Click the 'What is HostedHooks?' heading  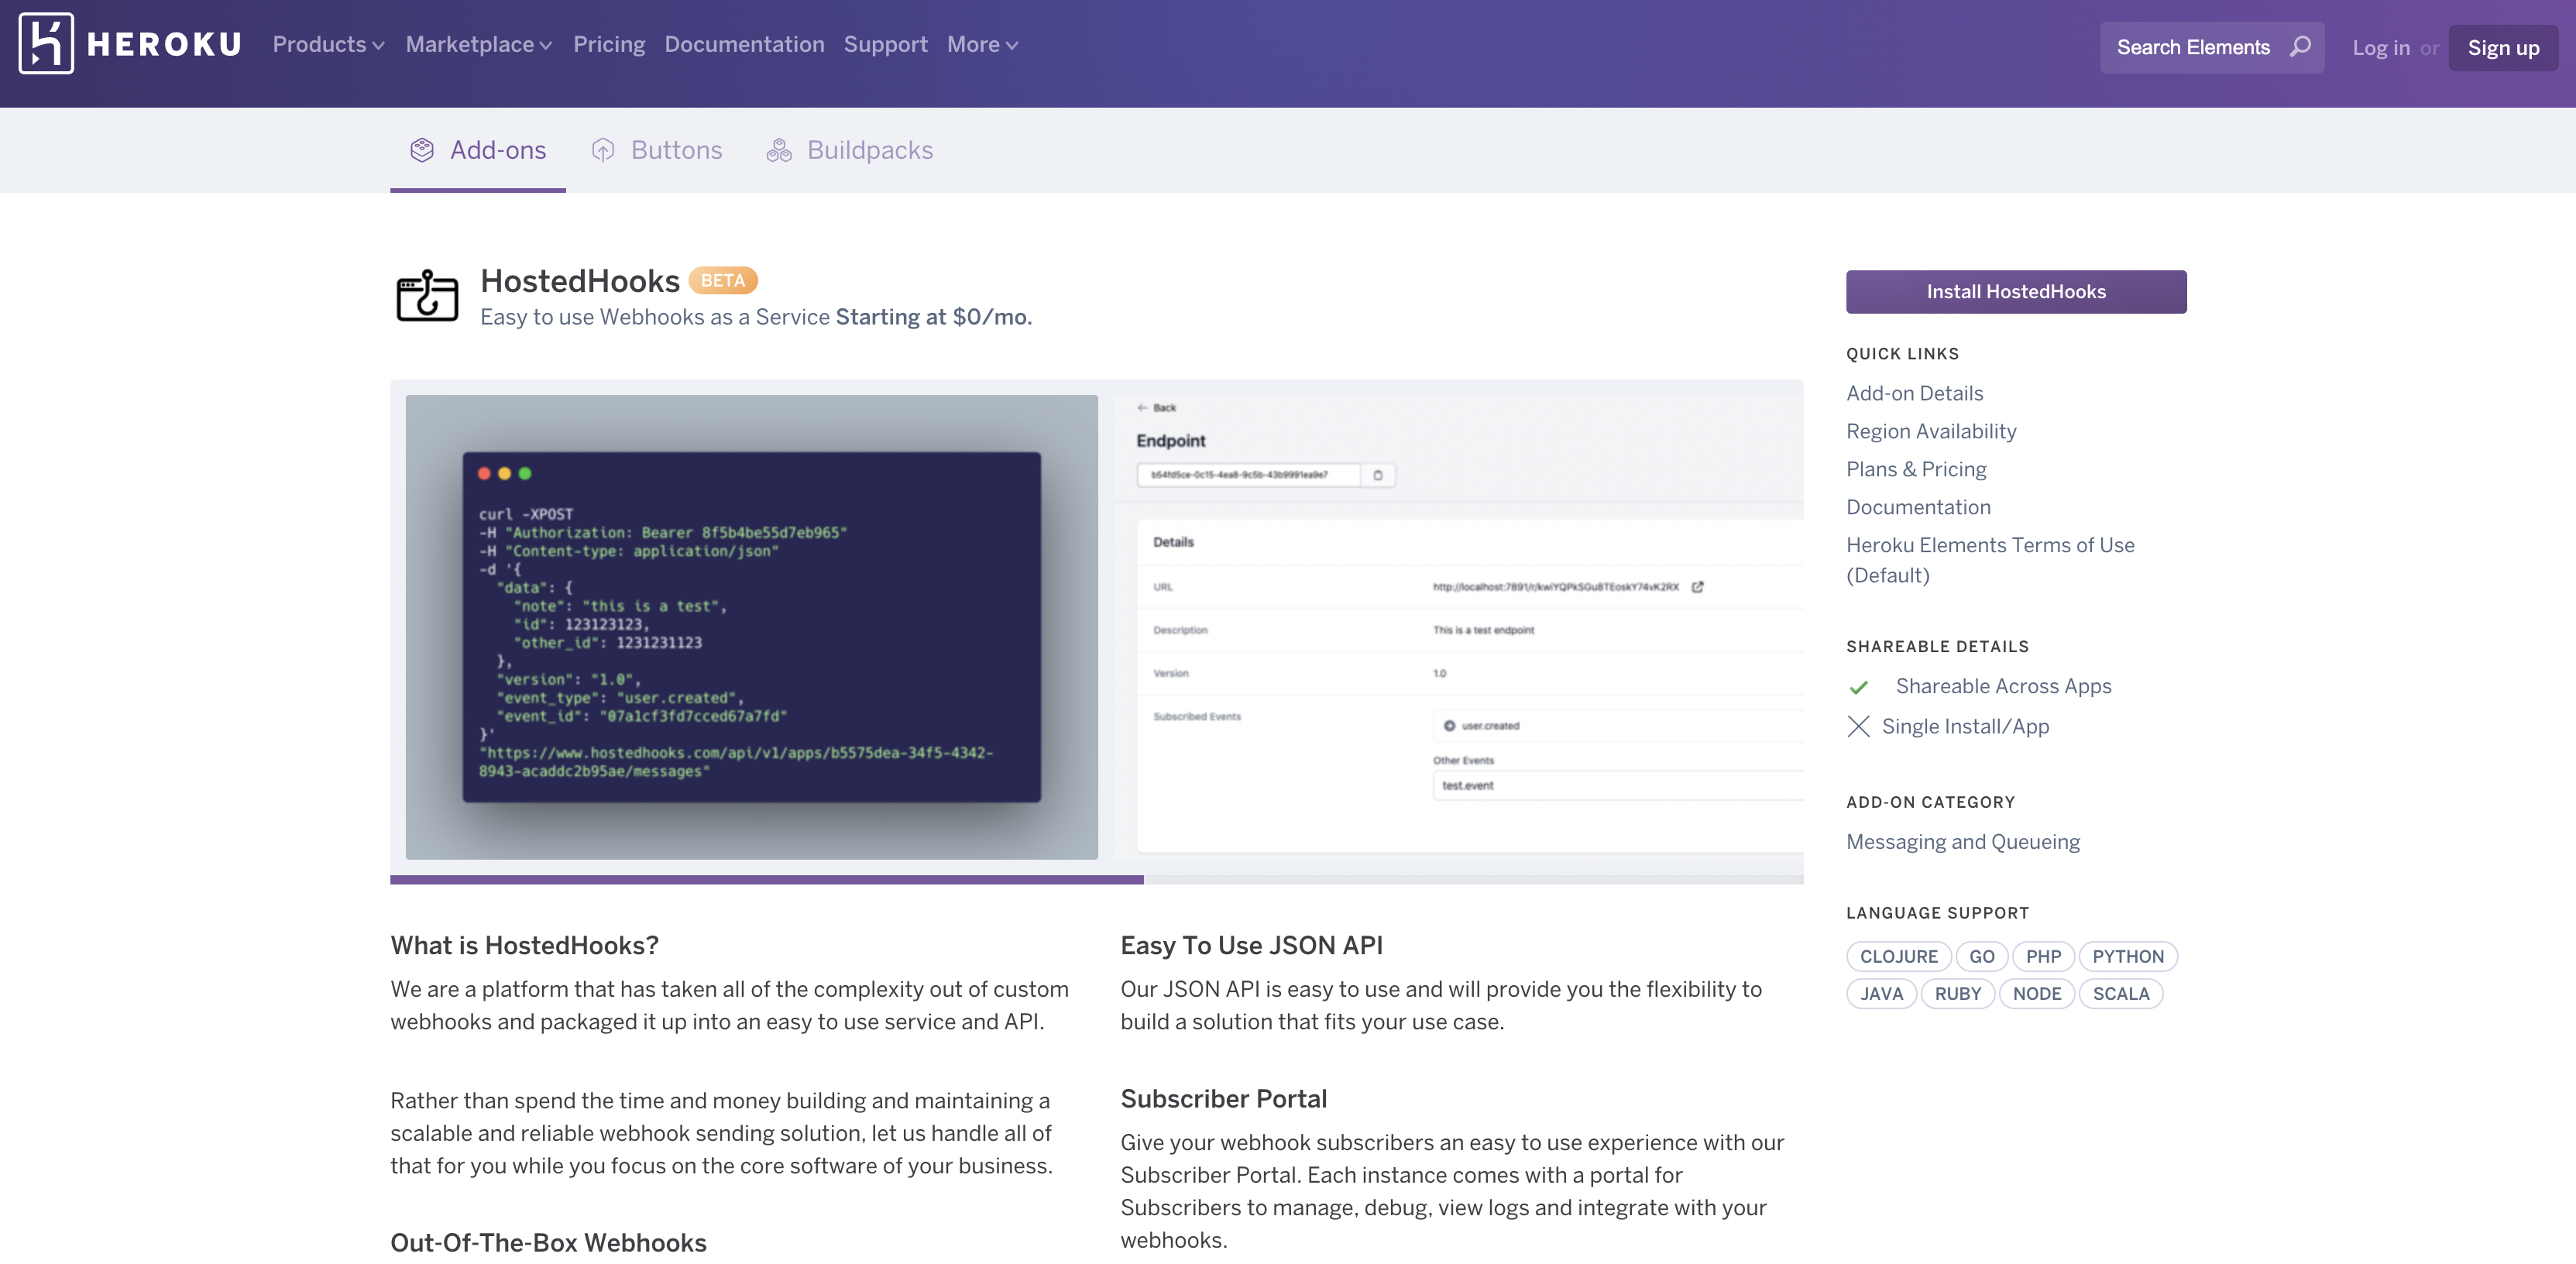click(x=524, y=945)
